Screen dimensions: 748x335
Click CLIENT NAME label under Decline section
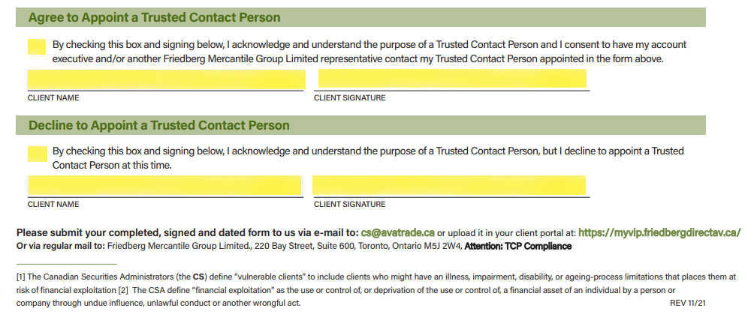pyautogui.click(x=53, y=204)
